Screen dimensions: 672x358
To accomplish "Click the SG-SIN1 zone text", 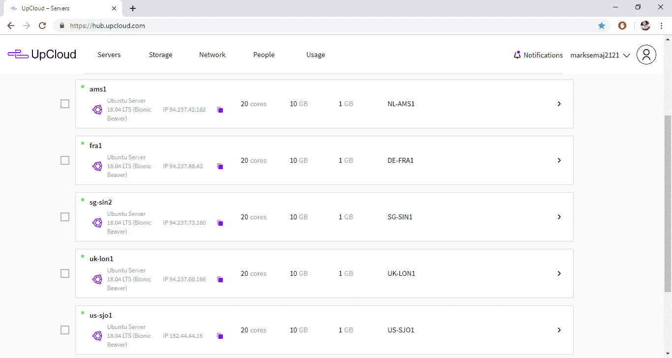I will 400,217.
